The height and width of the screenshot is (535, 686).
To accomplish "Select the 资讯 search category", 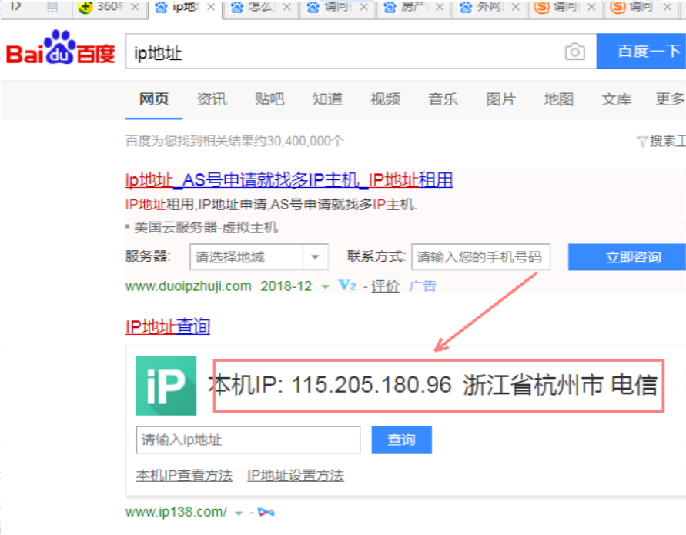I will pyautogui.click(x=212, y=99).
